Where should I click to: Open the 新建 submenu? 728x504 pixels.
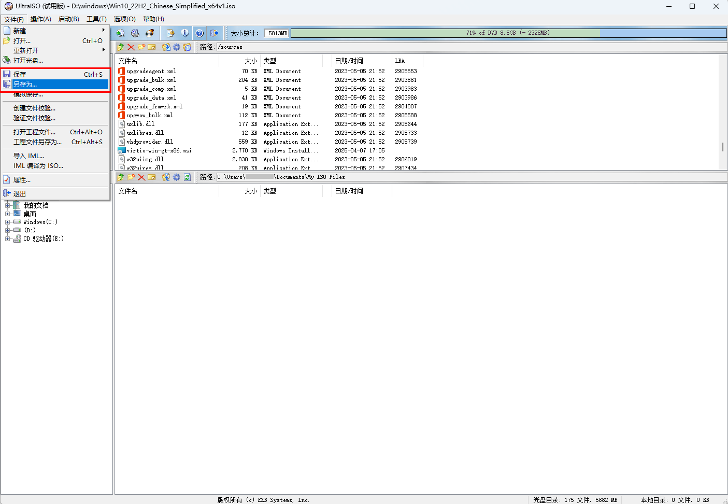(x=55, y=31)
